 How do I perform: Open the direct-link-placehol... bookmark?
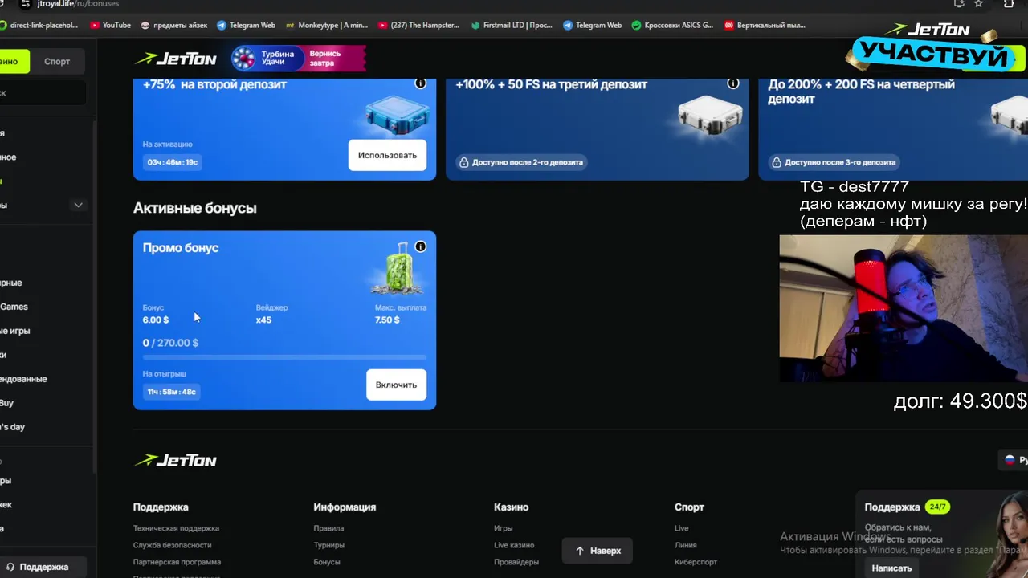[39, 25]
